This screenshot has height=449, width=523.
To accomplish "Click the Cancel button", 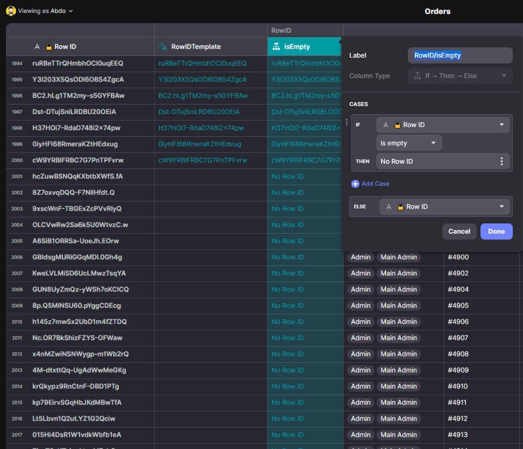I will click(459, 231).
